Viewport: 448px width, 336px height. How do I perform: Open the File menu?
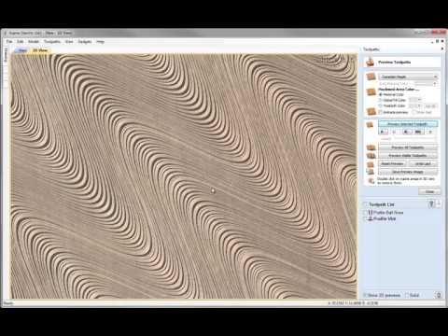[9, 41]
